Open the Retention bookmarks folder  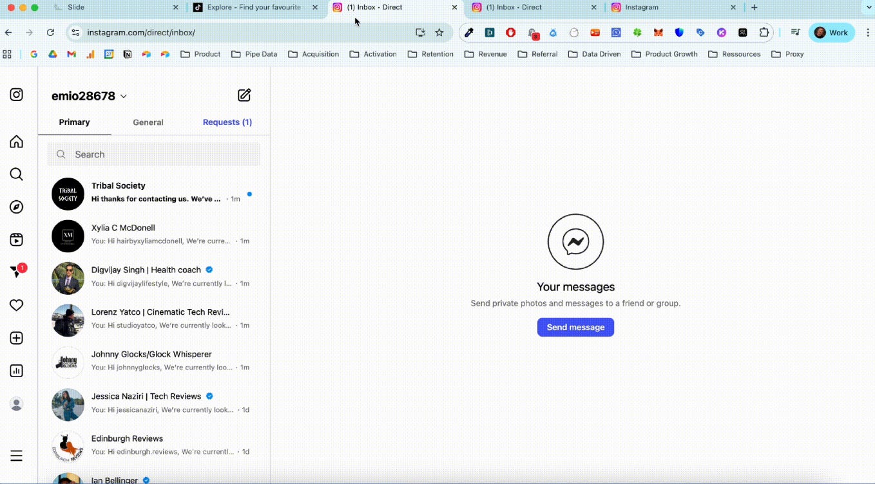click(430, 54)
